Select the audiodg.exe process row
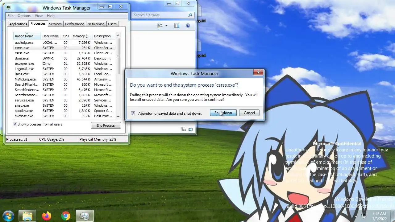395x222 pixels. pos(64,43)
